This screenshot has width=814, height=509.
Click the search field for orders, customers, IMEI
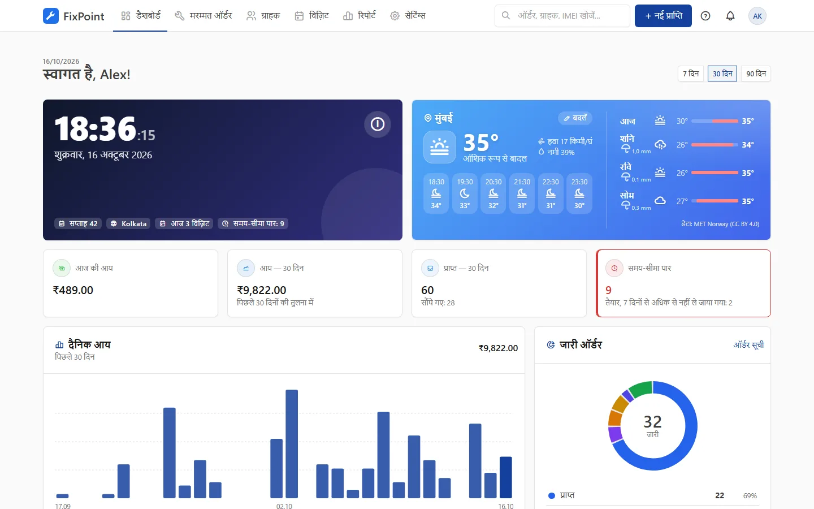coord(562,16)
